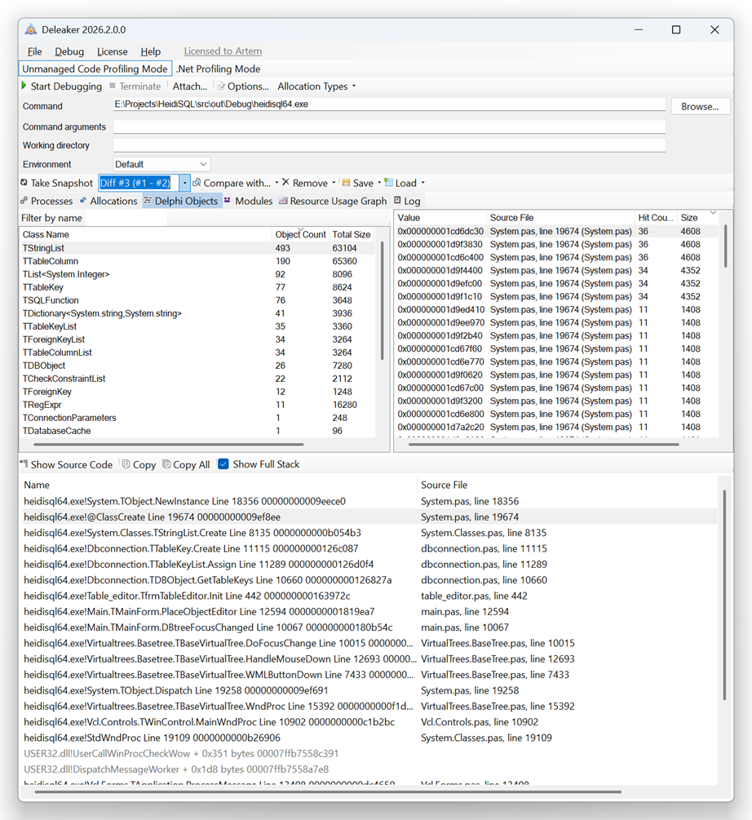Select the TfrmTableEditor.Init stack frame

pos(369,596)
